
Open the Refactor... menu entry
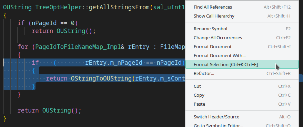tap(242, 74)
